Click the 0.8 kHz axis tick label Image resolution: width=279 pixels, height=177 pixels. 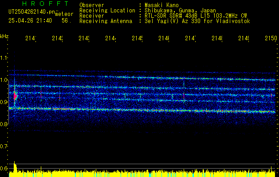pyautogui.click(x=4, y=124)
